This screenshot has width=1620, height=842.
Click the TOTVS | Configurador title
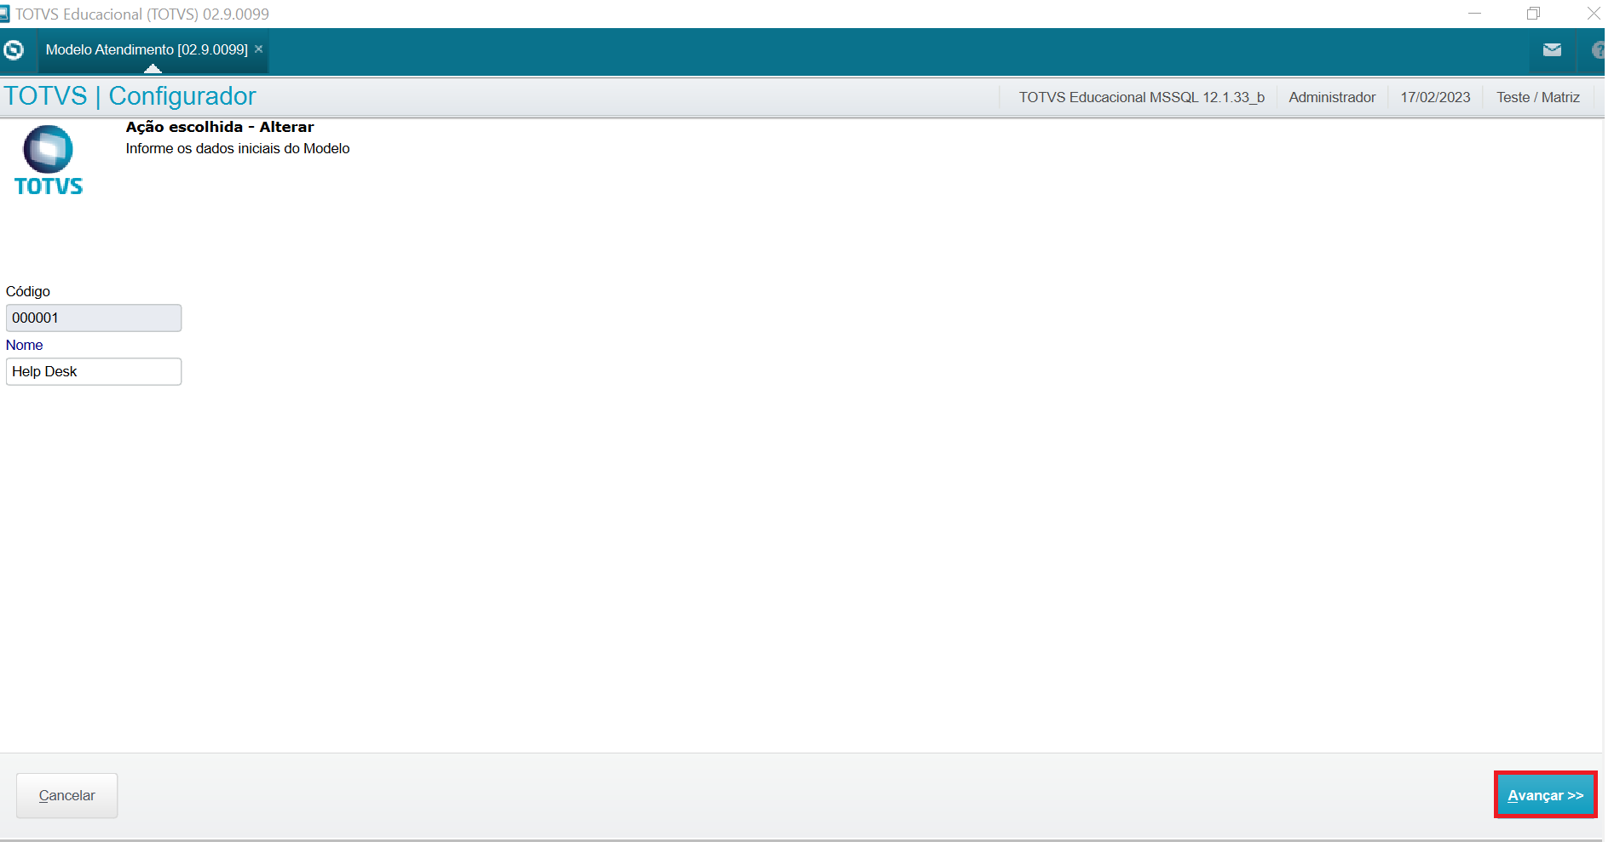[130, 96]
